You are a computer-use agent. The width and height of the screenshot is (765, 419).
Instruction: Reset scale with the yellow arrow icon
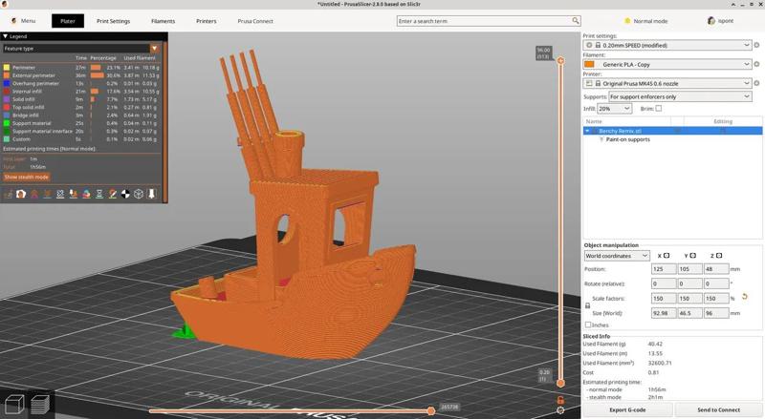745,296
